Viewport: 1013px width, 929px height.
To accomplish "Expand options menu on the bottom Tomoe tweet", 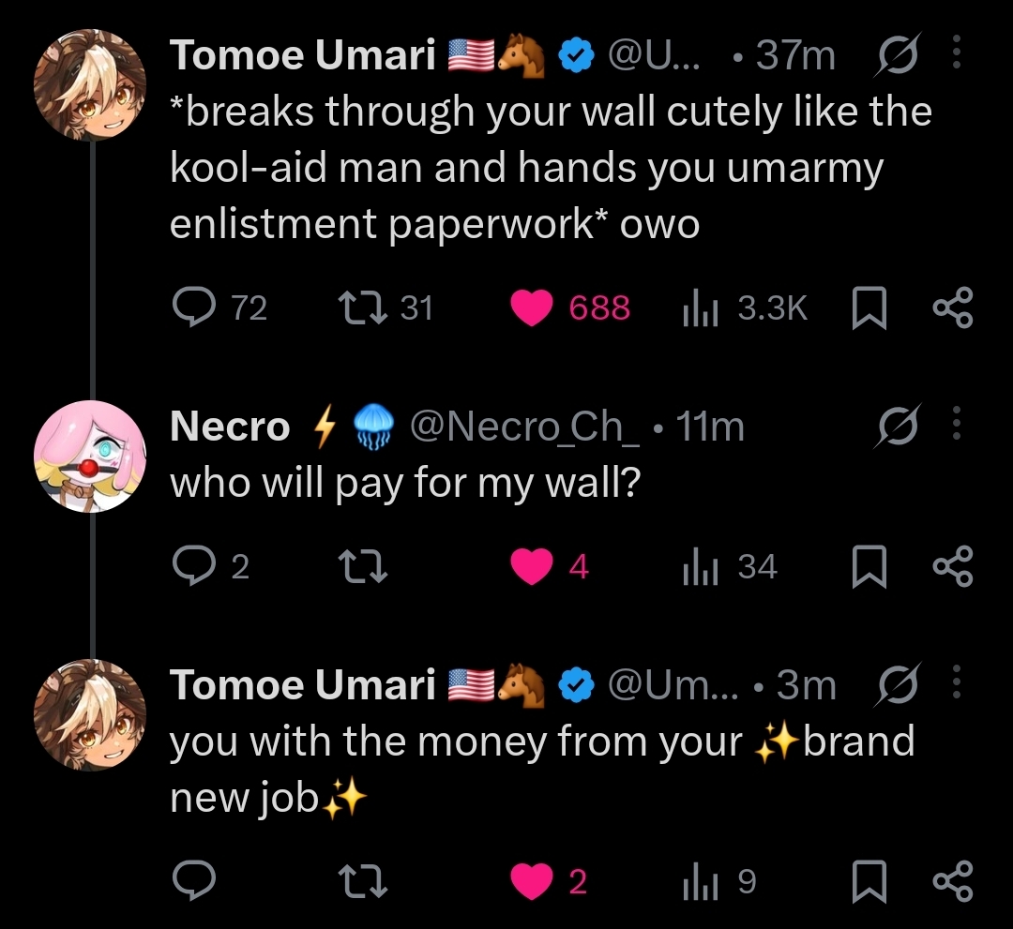I will [x=957, y=684].
